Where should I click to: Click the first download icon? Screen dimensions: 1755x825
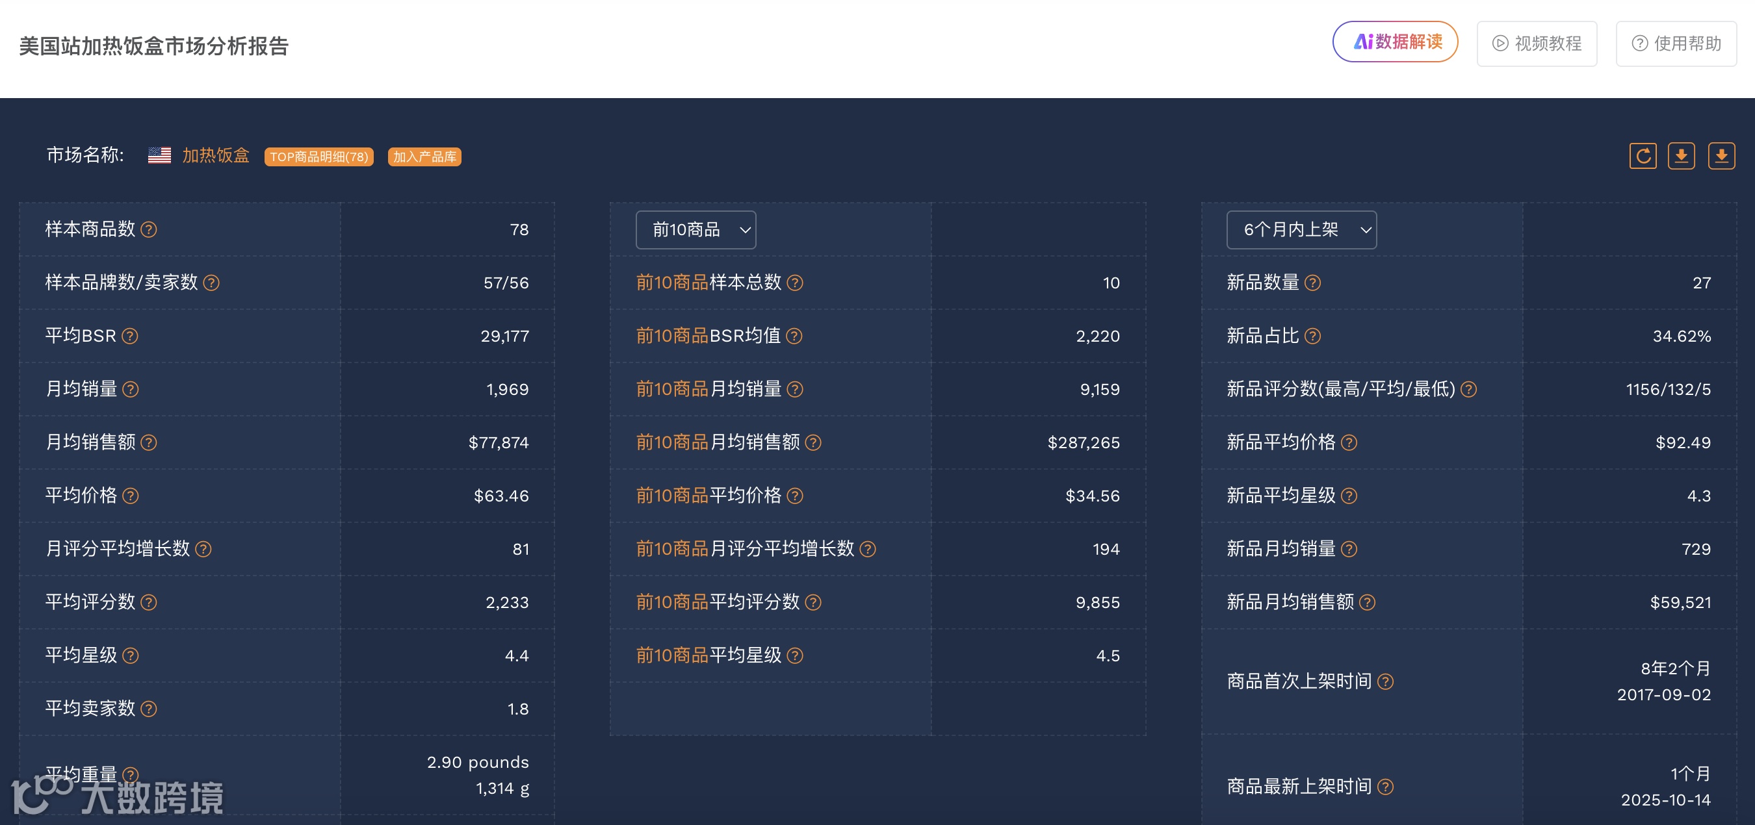tap(1681, 156)
